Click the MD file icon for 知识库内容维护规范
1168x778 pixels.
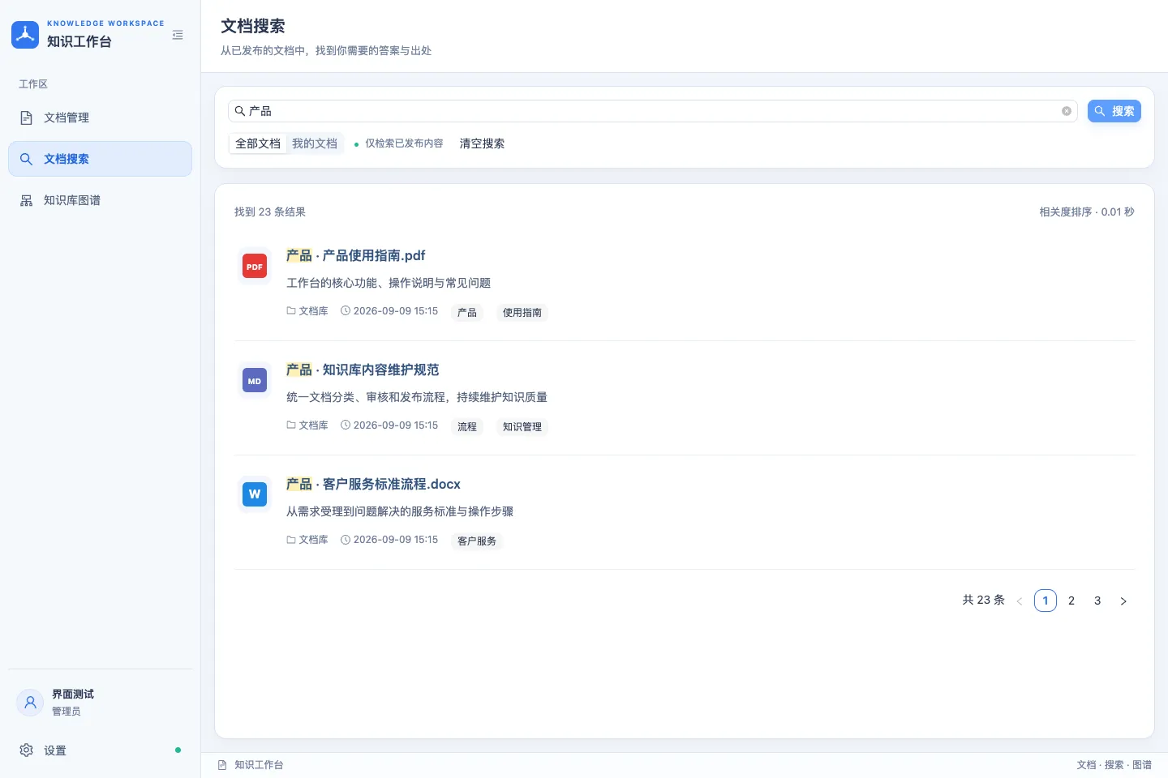pyautogui.click(x=255, y=381)
